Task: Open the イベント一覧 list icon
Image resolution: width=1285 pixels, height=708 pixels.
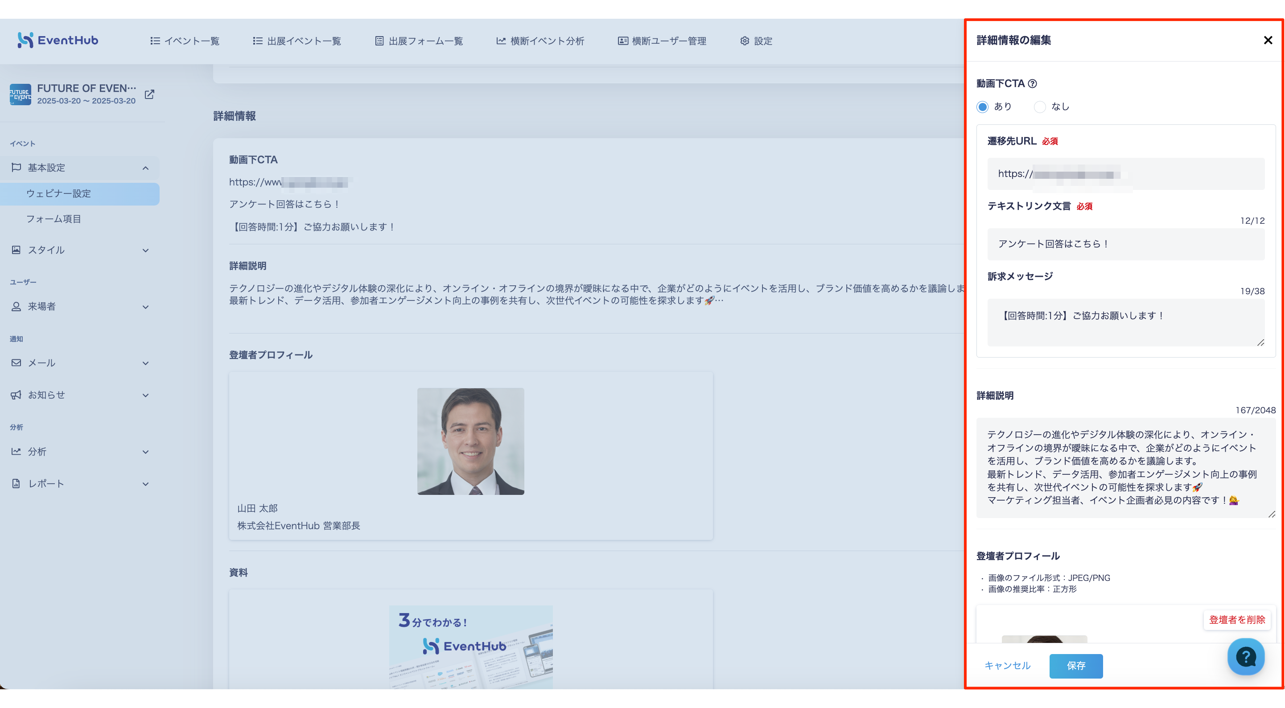Action: click(x=155, y=41)
